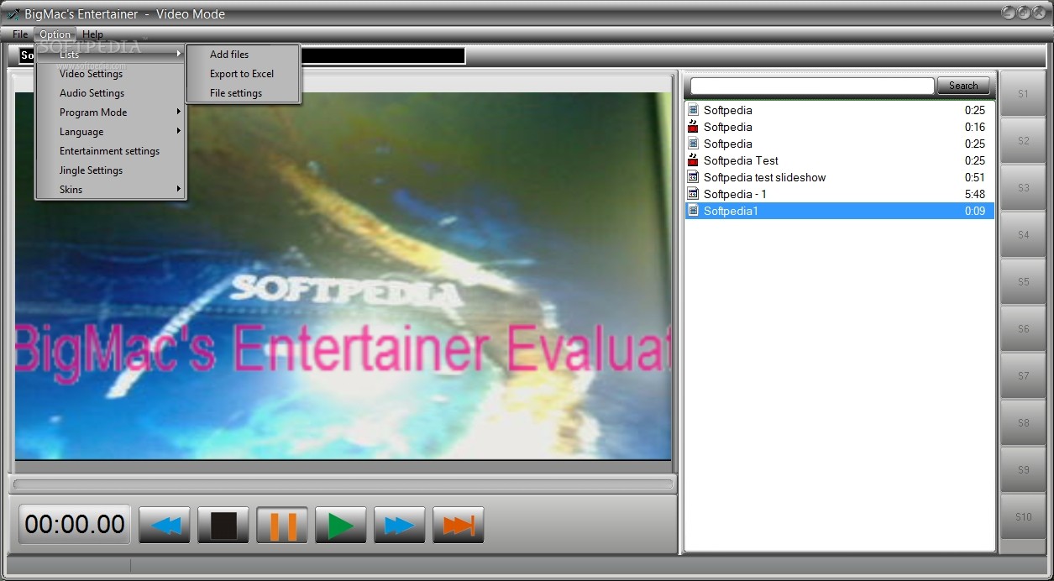Click the Option menu
Viewport: 1054px width, 581px height.
(55, 34)
